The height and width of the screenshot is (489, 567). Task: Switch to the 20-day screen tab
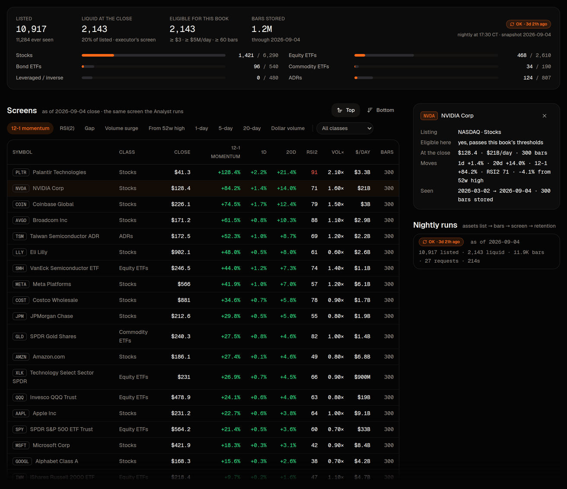[252, 128]
